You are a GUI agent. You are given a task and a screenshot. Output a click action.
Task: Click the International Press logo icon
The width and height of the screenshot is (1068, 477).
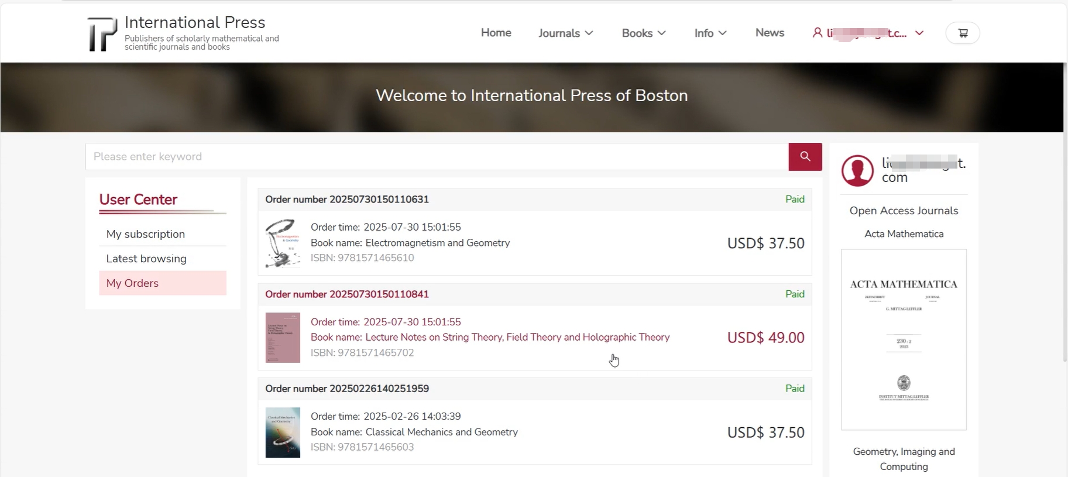point(102,34)
